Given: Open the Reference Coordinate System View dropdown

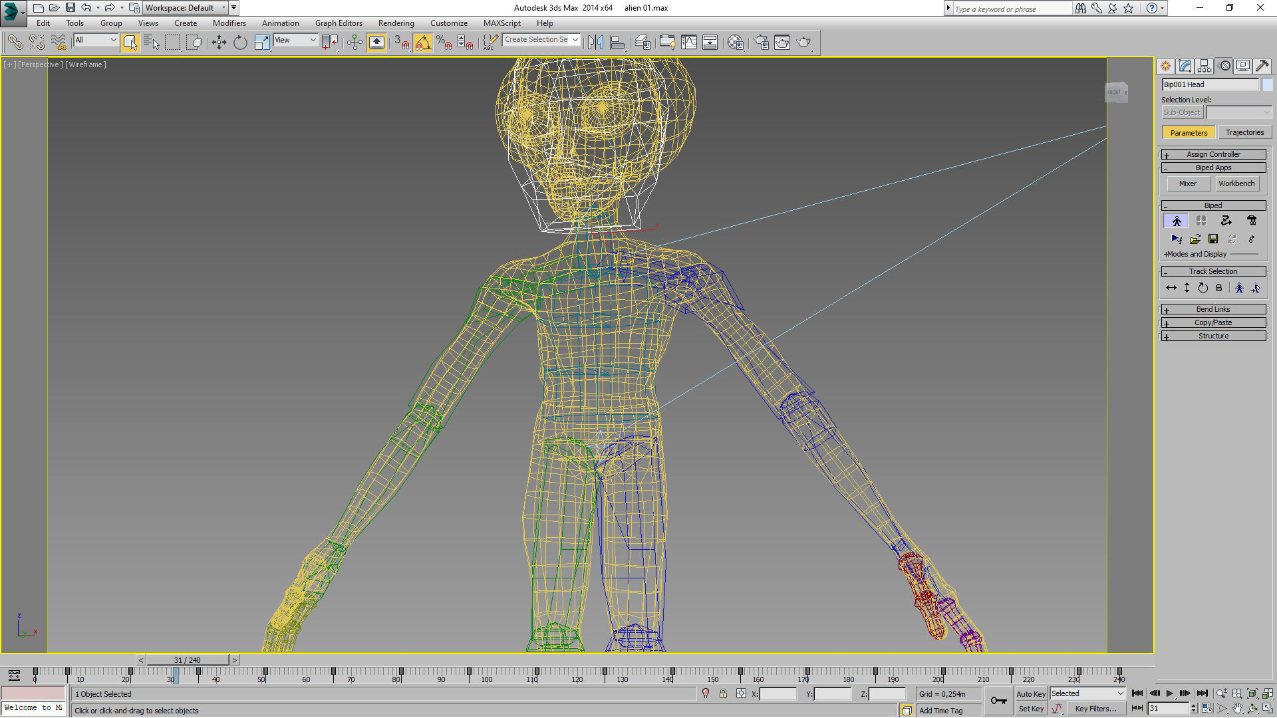Looking at the screenshot, I should pos(295,40).
